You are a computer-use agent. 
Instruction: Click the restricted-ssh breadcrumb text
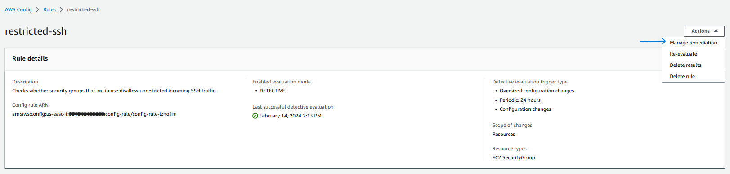coord(83,9)
